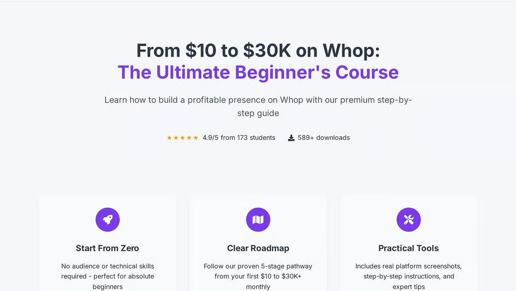Viewport: 516px width, 291px height.
Task: Click the second star in the rating
Action: pyautogui.click(x=176, y=138)
